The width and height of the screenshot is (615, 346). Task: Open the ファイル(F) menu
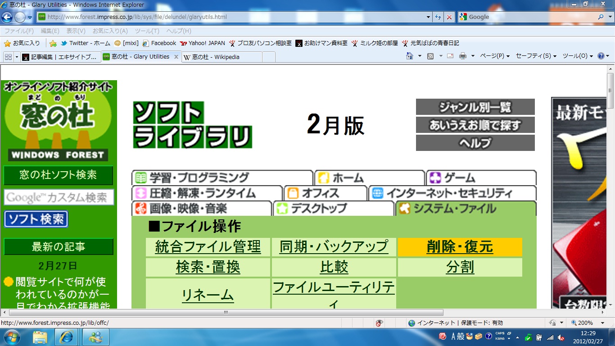coord(19,31)
